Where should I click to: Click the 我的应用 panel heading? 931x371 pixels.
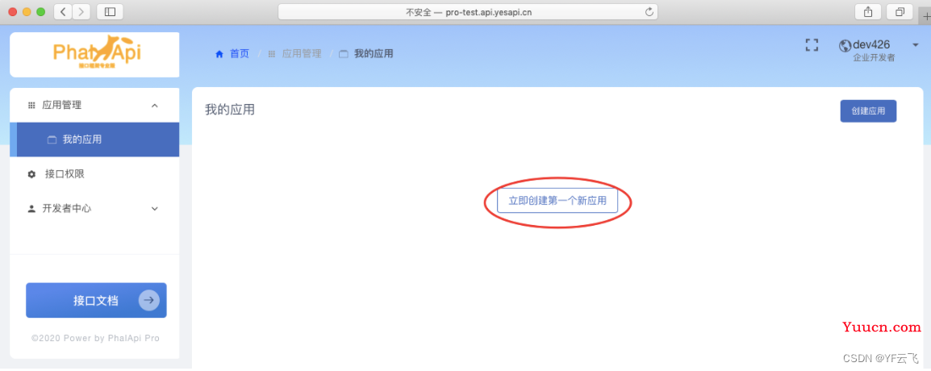[x=230, y=109]
